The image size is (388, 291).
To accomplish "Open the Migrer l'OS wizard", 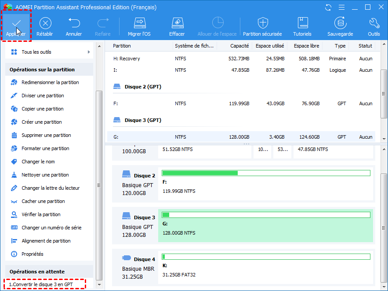I will point(139,23).
